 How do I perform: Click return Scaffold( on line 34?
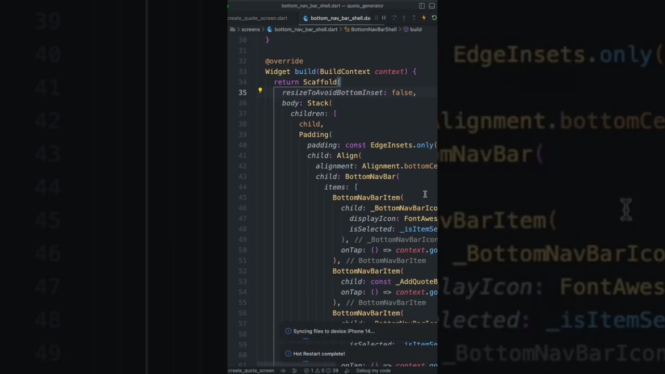pyautogui.click(x=307, y=82)
